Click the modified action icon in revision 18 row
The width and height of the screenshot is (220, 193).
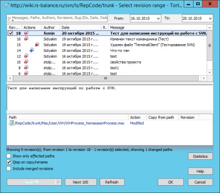pos(26,33)
